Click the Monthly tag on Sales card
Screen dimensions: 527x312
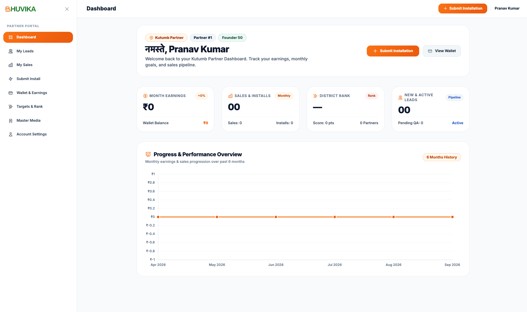284,96
